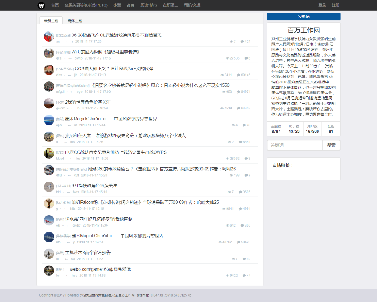Click the comment bubble icon showing 421 replies
The width and height of the screenshot is (377, 302).
point(242,42)
